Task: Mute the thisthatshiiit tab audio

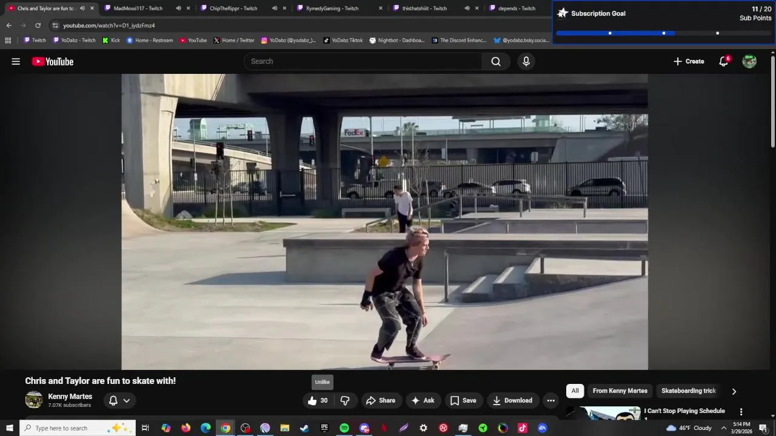Action: tap(467, 8)
